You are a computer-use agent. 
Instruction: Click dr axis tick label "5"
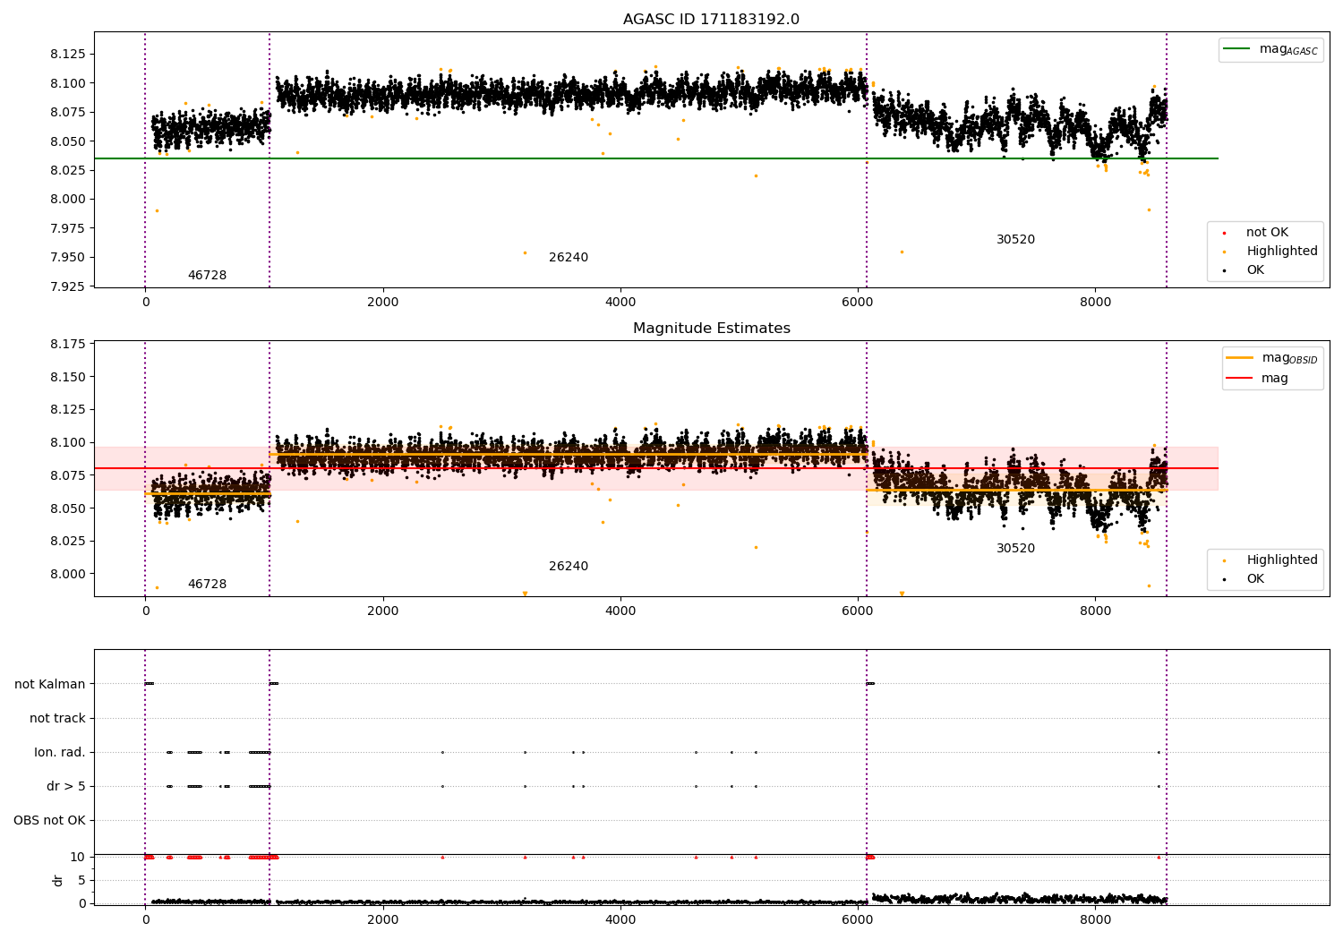coord(81,881)
